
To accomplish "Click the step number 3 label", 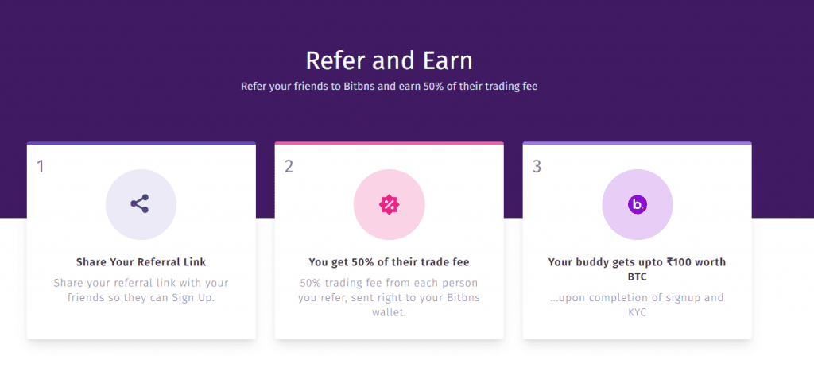I will 537,167.
